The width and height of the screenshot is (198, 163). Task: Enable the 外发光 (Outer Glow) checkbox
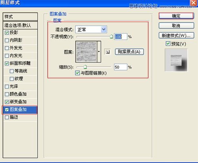(x=7, y=48)
